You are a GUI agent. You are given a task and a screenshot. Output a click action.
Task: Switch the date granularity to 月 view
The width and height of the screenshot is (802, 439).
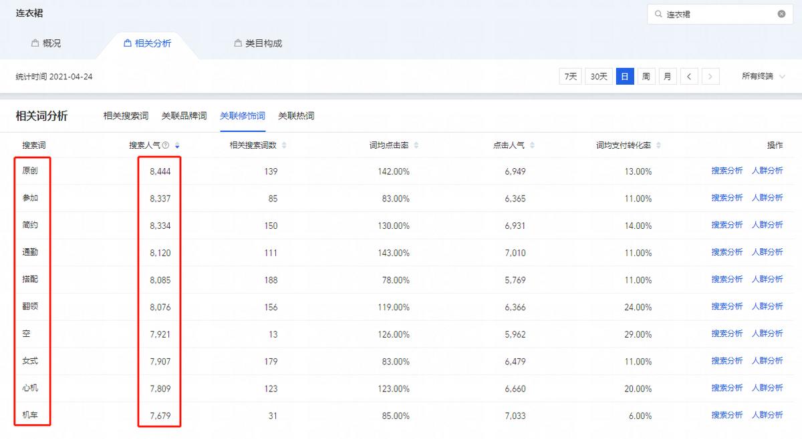(667, 76)
